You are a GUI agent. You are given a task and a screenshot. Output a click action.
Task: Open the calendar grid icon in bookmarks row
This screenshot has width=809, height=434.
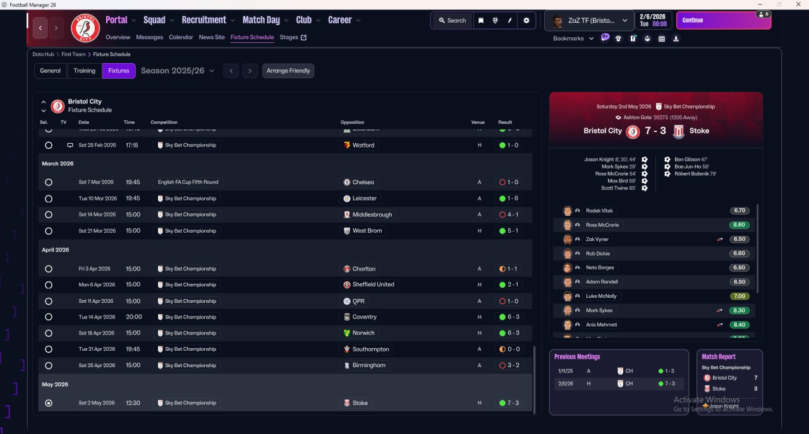(662, 38)
